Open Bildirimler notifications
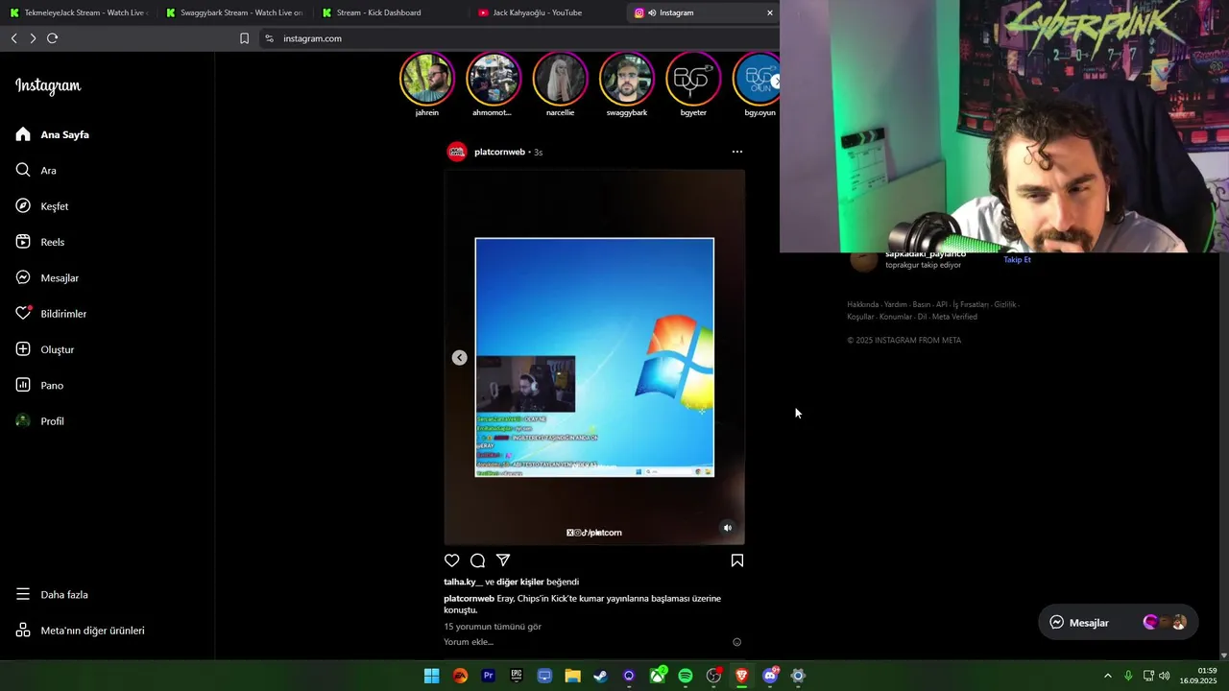 point(51,314)
